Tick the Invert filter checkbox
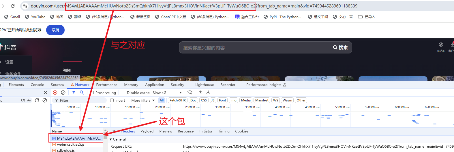 [112, 101]
